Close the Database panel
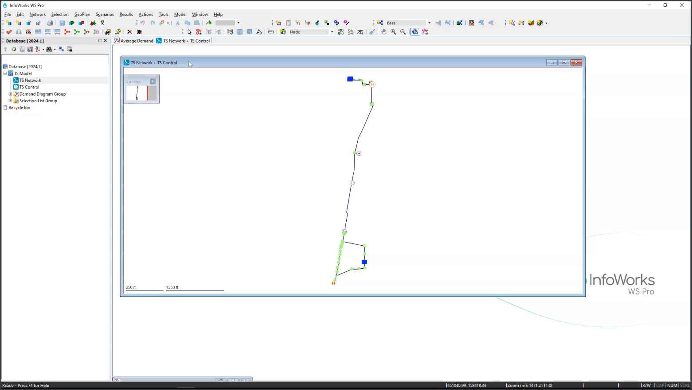The height and width of the screenshot is (390, 692). coord(105,40)
